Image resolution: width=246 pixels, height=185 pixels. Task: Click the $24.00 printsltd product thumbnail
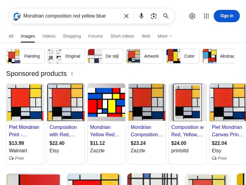(x=188, y=102)
